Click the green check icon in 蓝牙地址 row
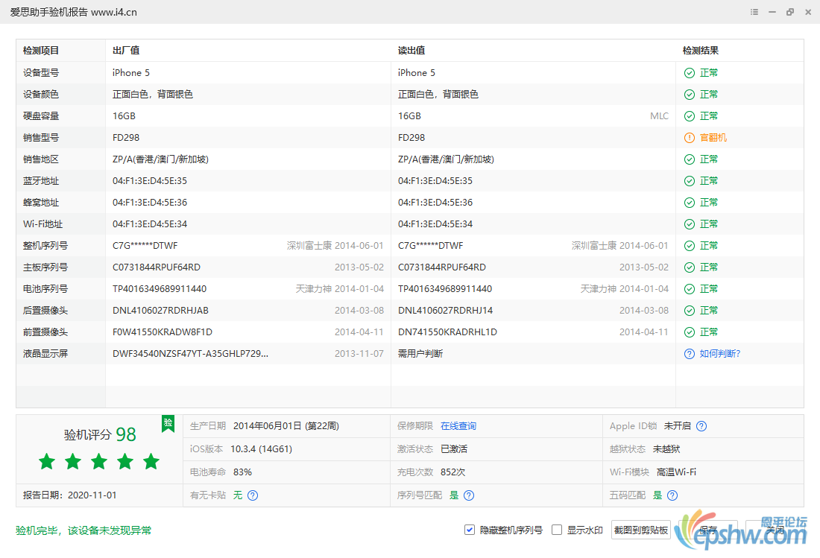The image size is (820, 558). (690, 181)
